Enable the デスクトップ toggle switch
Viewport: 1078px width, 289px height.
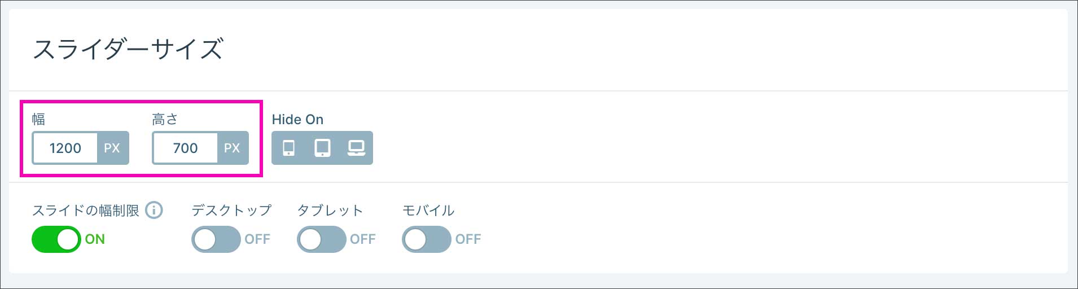[216, 239]
